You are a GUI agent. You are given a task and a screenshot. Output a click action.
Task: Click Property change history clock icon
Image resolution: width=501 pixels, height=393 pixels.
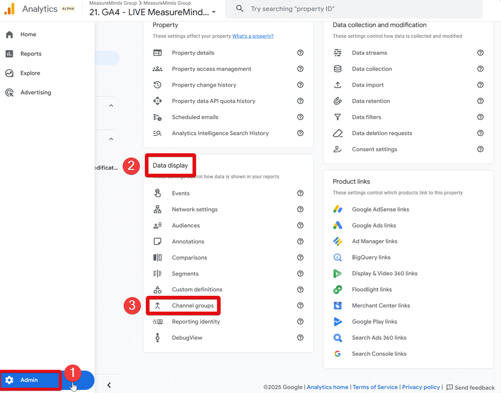click(x=157, y=85)
